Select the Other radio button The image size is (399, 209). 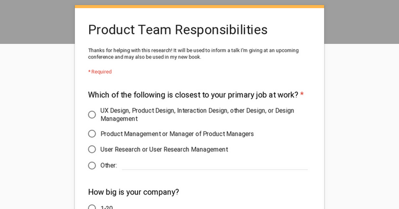92,165
